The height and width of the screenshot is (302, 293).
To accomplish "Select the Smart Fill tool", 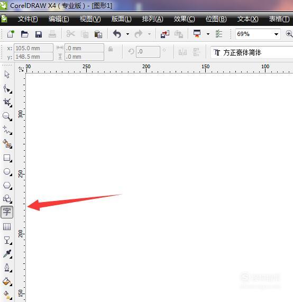I will [x=7, y=144].
